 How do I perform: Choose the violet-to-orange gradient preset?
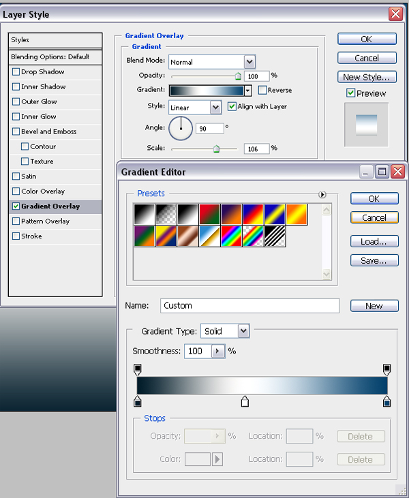pyautogui.click(x=231, y=215)
